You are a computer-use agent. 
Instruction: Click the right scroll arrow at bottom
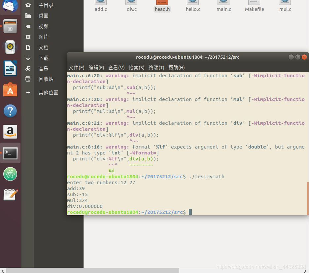pyautogui.click(x=305, y=271)
